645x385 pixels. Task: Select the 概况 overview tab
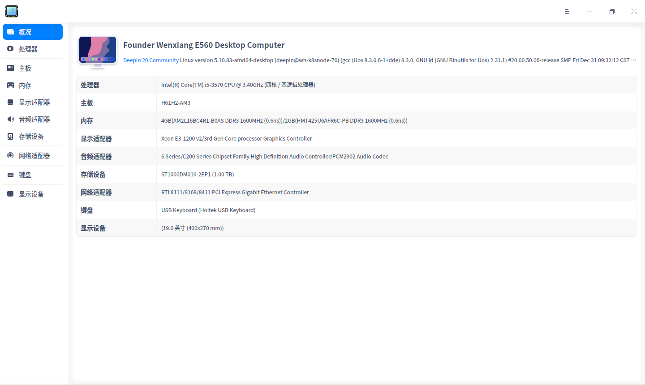pyautogui.click(x=33, y=32)
